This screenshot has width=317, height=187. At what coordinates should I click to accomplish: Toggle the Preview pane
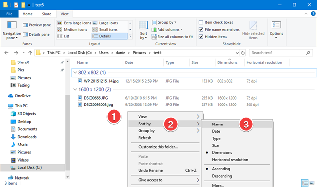pos(37,25)
